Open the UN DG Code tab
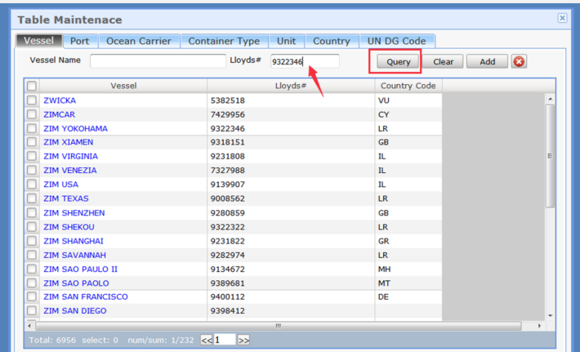 click(x=396, y=41)
